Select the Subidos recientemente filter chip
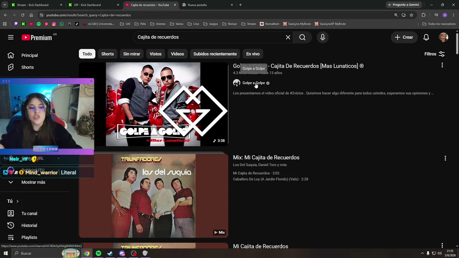 pyautogui.click(x=215, y=54)
